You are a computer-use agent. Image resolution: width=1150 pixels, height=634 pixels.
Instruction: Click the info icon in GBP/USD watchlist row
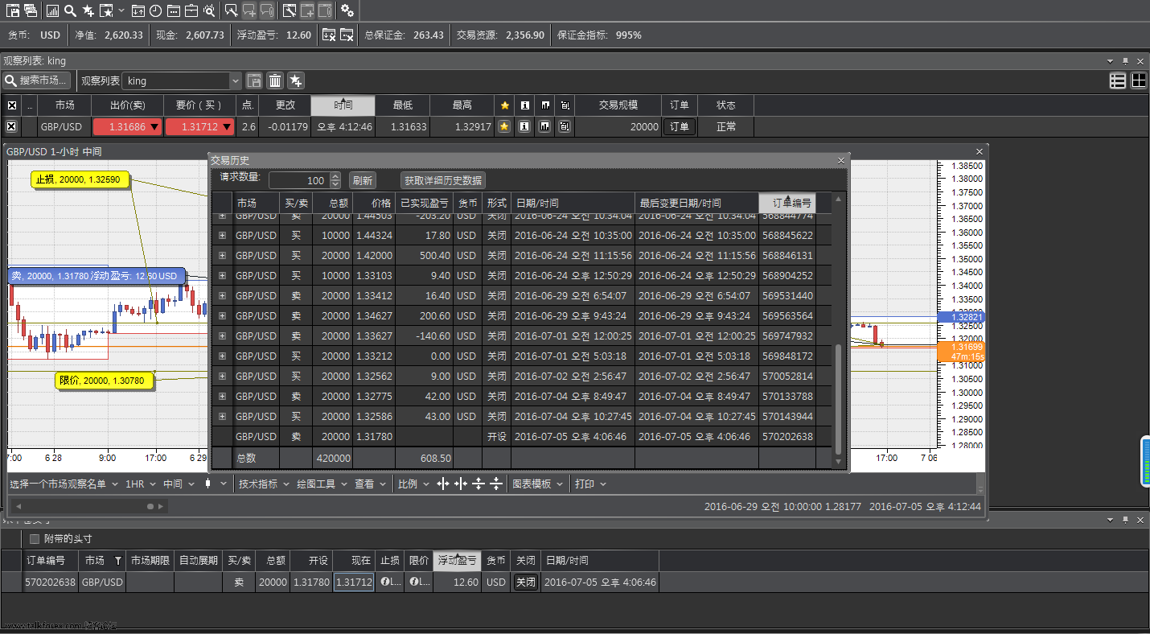point(524,126)
